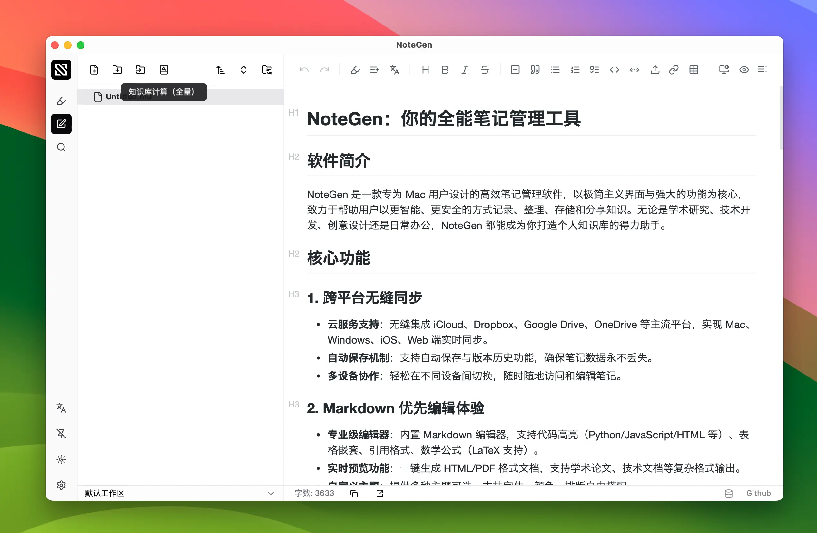817x533 pixels.
Task: Click heading 2. Markdown 优先编辑体验
Action: (396, 408)
